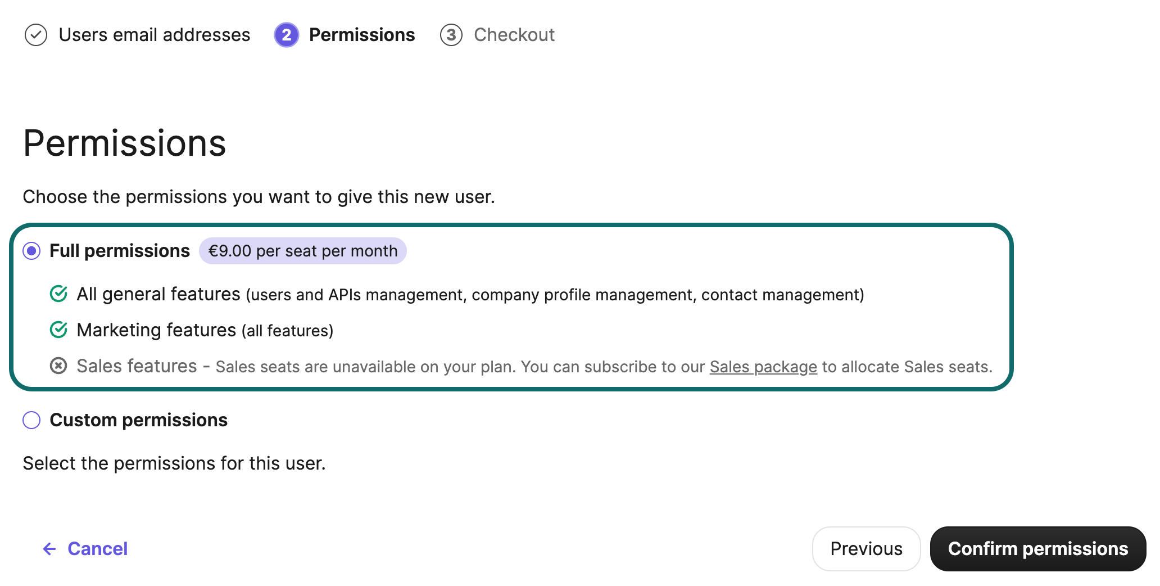Expand the highlighted Full permissions panel
1160x586 pixels.
[x=119, y=251]
